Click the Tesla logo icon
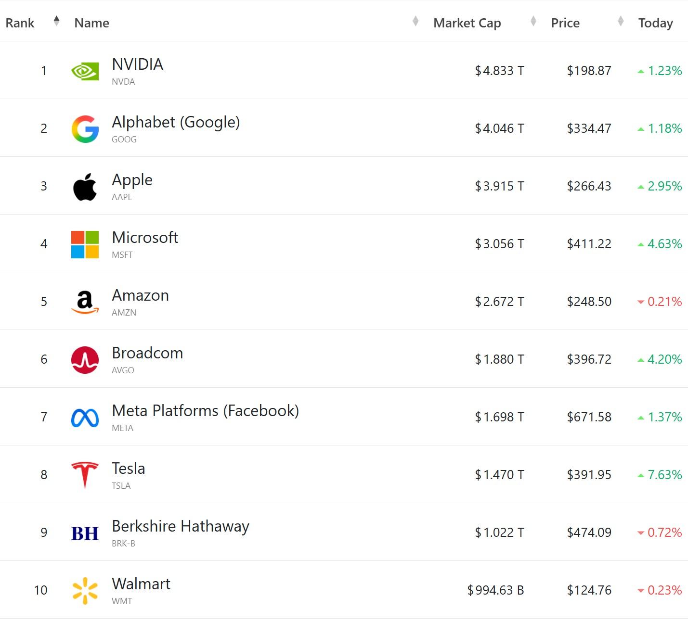The height and width of the screenshot is (622, 688). tap(85, 475)
